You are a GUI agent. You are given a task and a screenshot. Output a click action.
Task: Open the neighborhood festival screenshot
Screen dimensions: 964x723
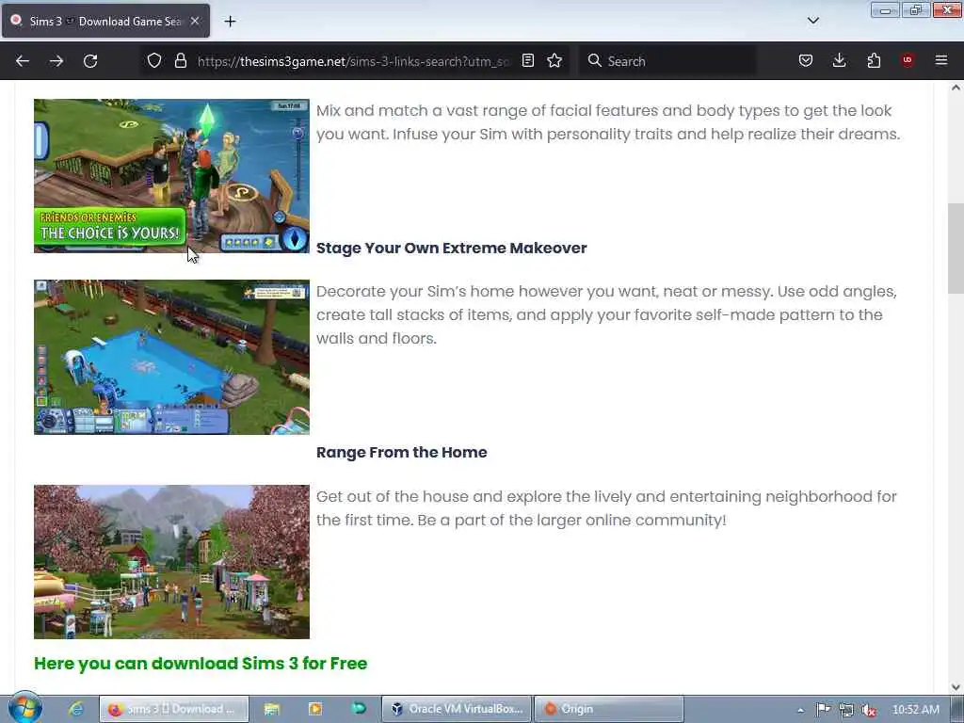click(171, 562)
